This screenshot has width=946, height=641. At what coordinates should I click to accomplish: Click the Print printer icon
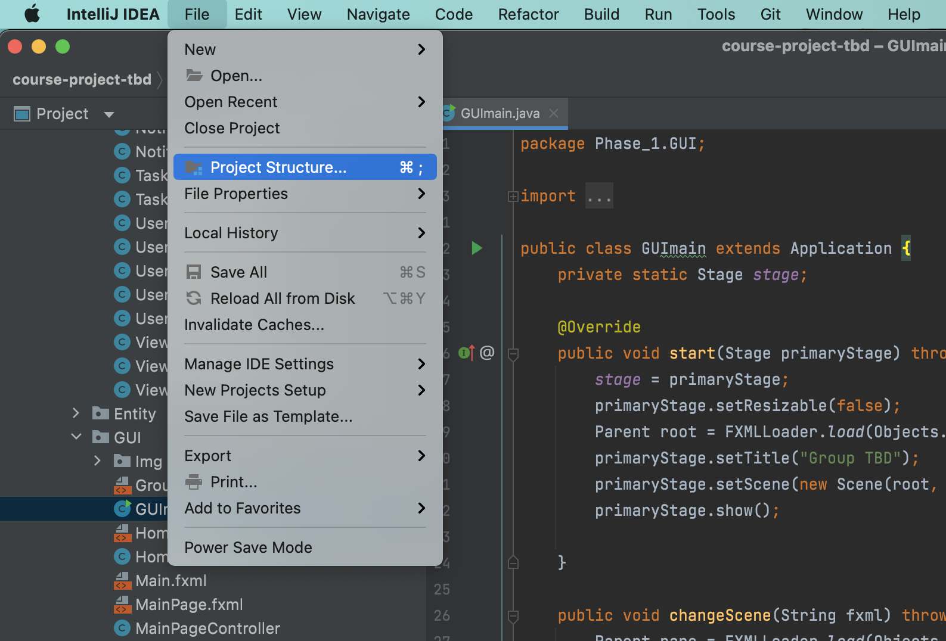pyautogui.click(x=194, y=482)
